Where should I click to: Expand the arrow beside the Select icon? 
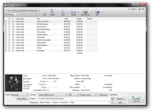pos(58,12)
